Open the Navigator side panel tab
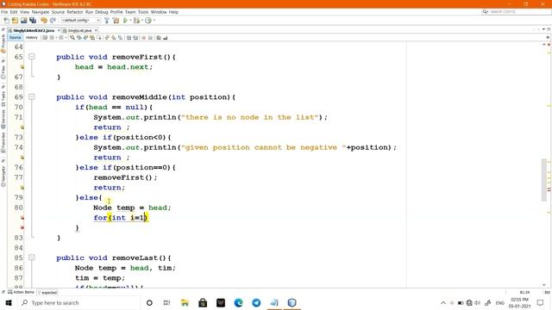552x310 pixels. point(3,174)
